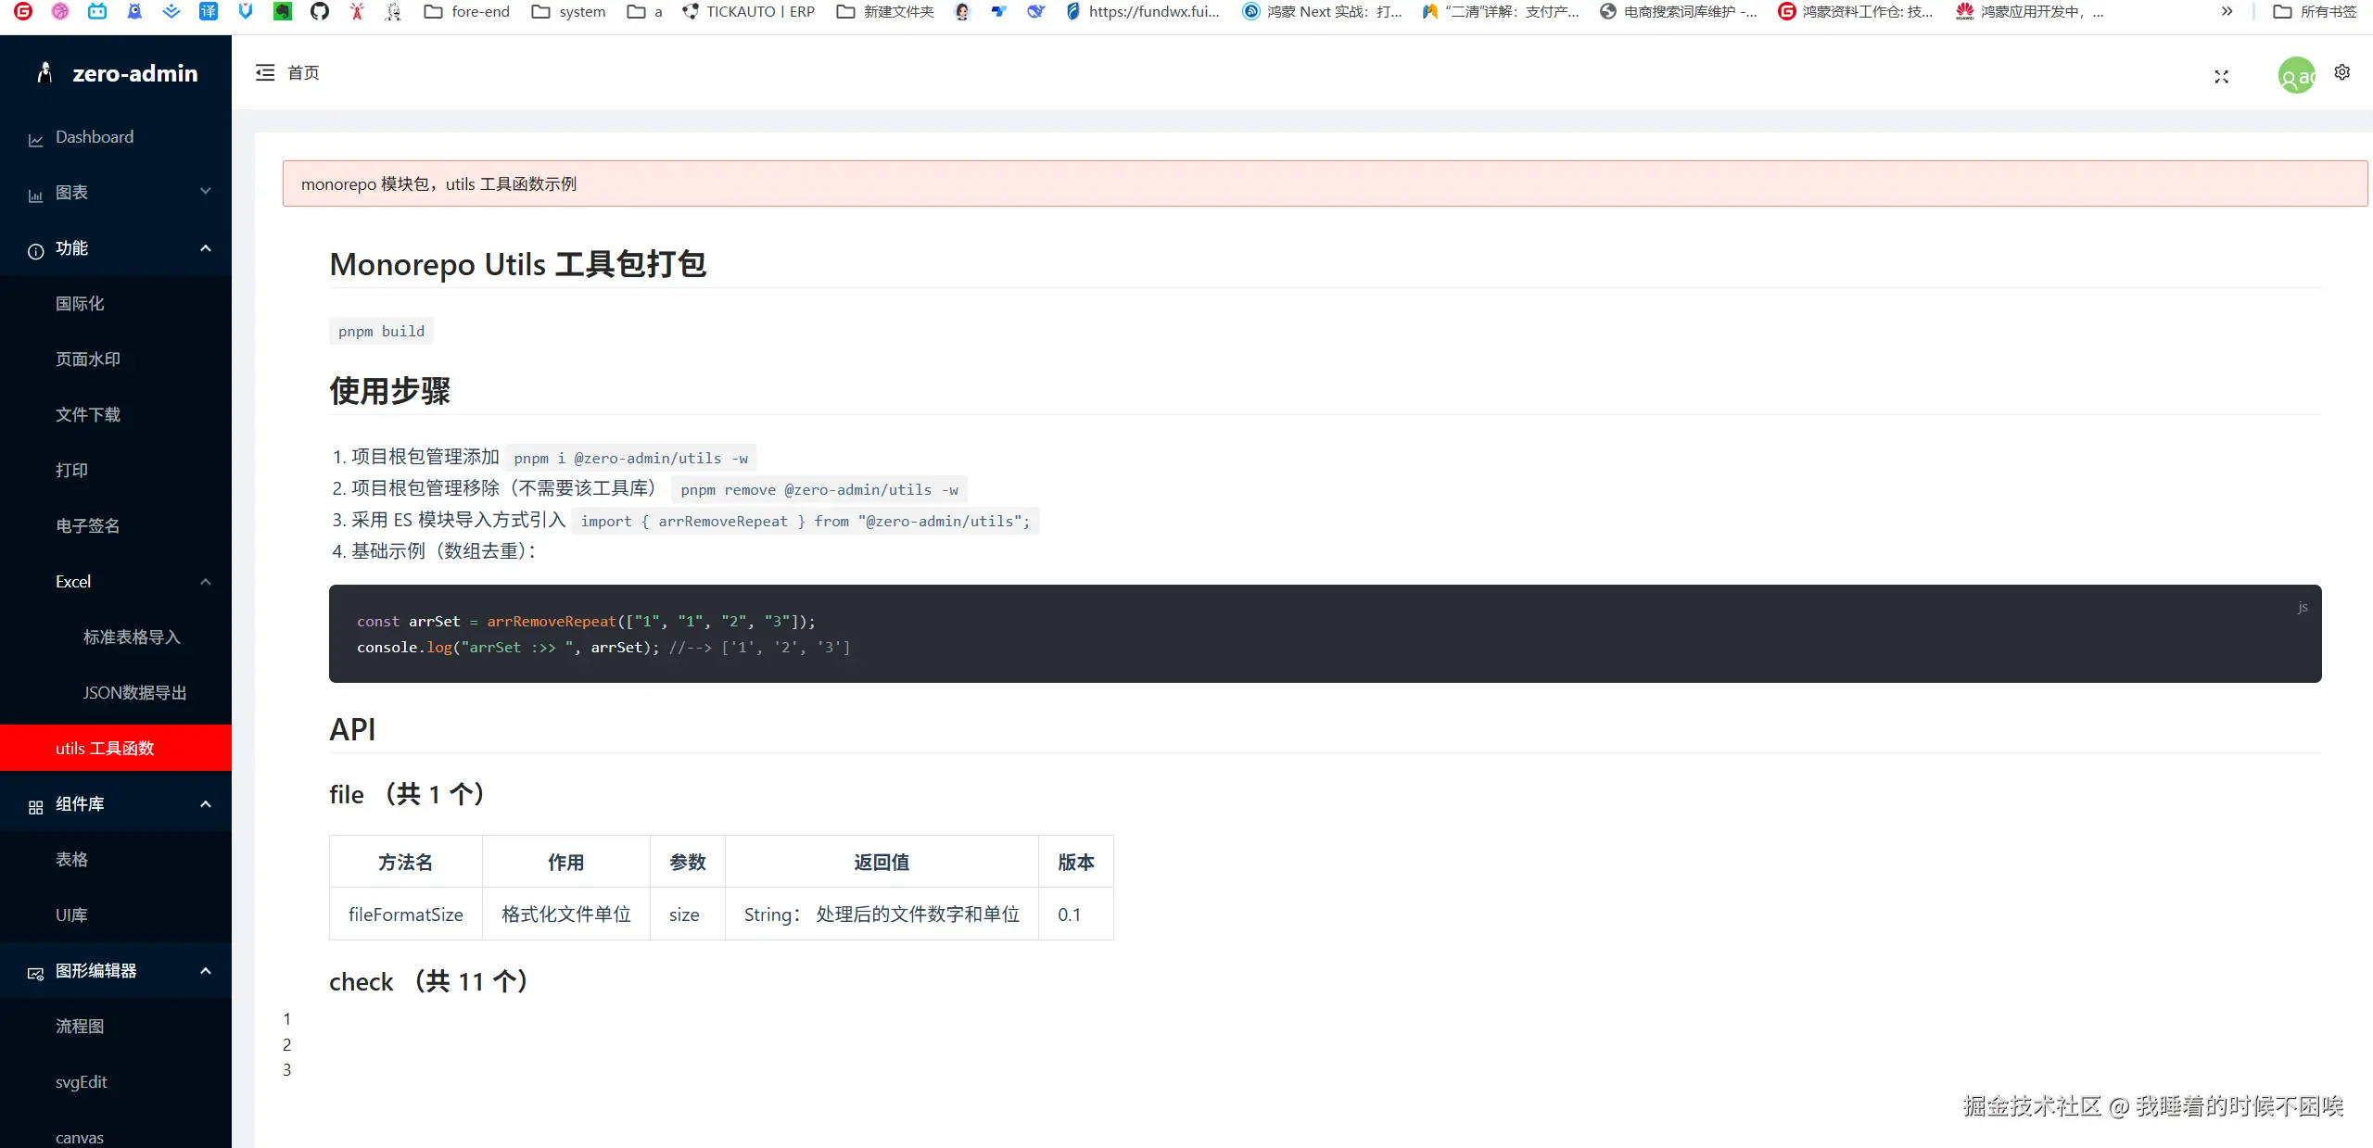Show more bookmarks via double-chevron icon
2373x1148 pixels.
click(x=2227, y=11)
